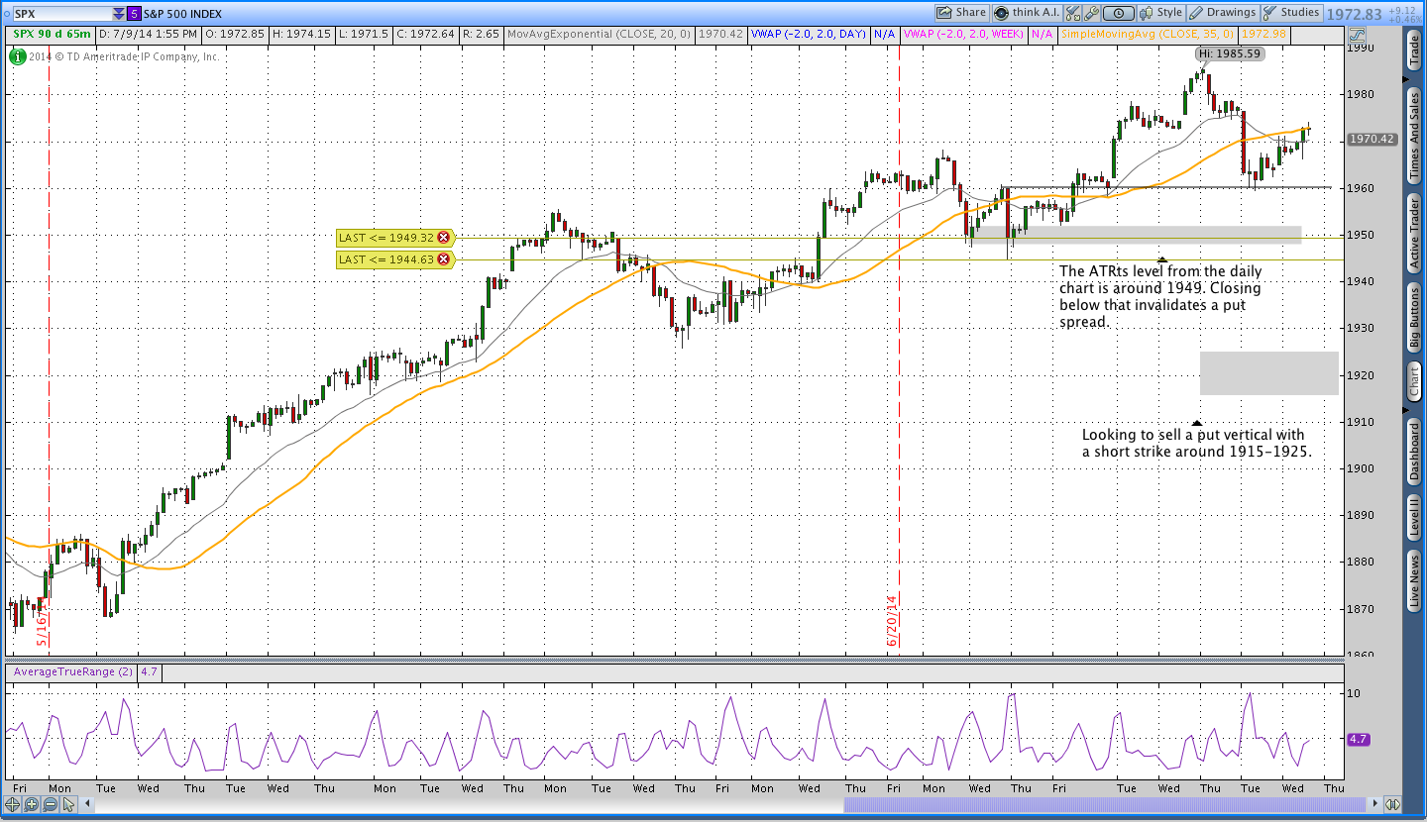Click the purple number 5 link icon
Image resolution: width=1427 pixels, height=822 pixels.
coord(135,14)
